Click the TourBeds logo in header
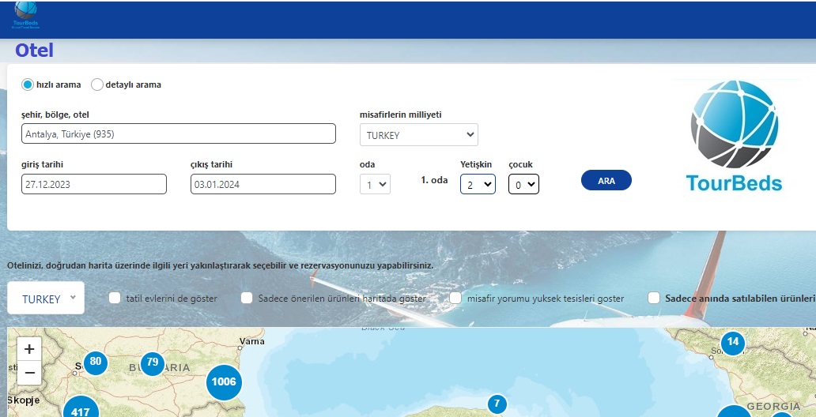The height and width of the screenshot is (417, 816). pyautogui.click(x=26, y=15)
